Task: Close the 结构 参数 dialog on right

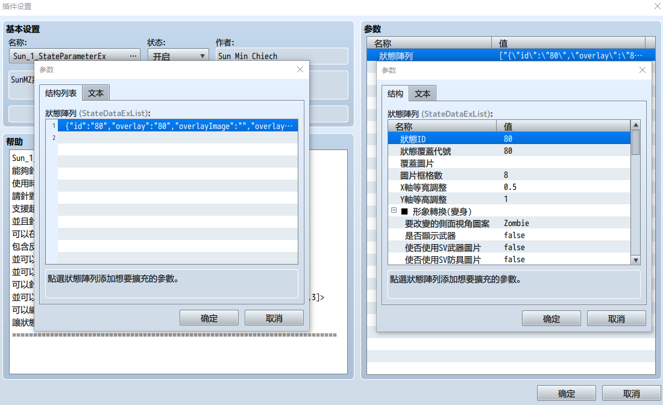Action: (643, 70)
